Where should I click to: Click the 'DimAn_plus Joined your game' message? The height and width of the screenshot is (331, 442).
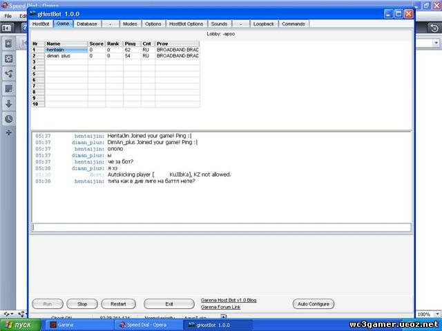click(x=153, y=142)
